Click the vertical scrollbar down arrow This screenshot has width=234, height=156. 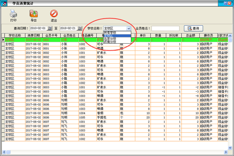230,148
